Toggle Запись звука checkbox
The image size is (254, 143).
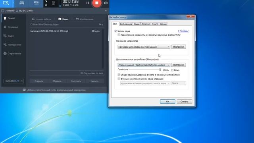pos(115,31)
